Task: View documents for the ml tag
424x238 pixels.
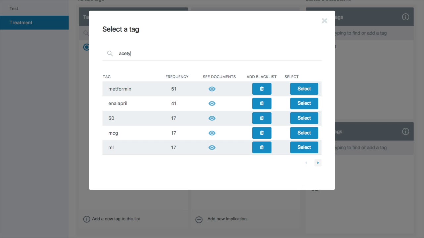Action: click(x=212, y=147)
